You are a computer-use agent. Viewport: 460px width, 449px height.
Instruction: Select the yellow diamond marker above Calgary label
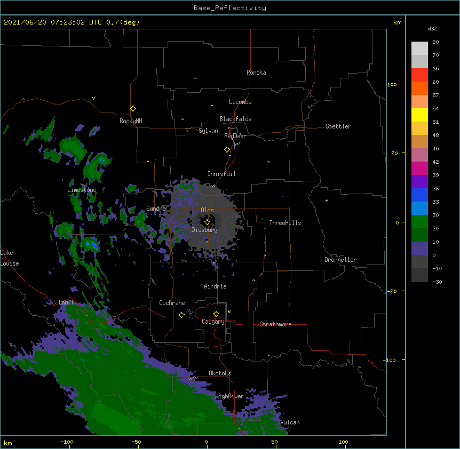click(216, 314)
